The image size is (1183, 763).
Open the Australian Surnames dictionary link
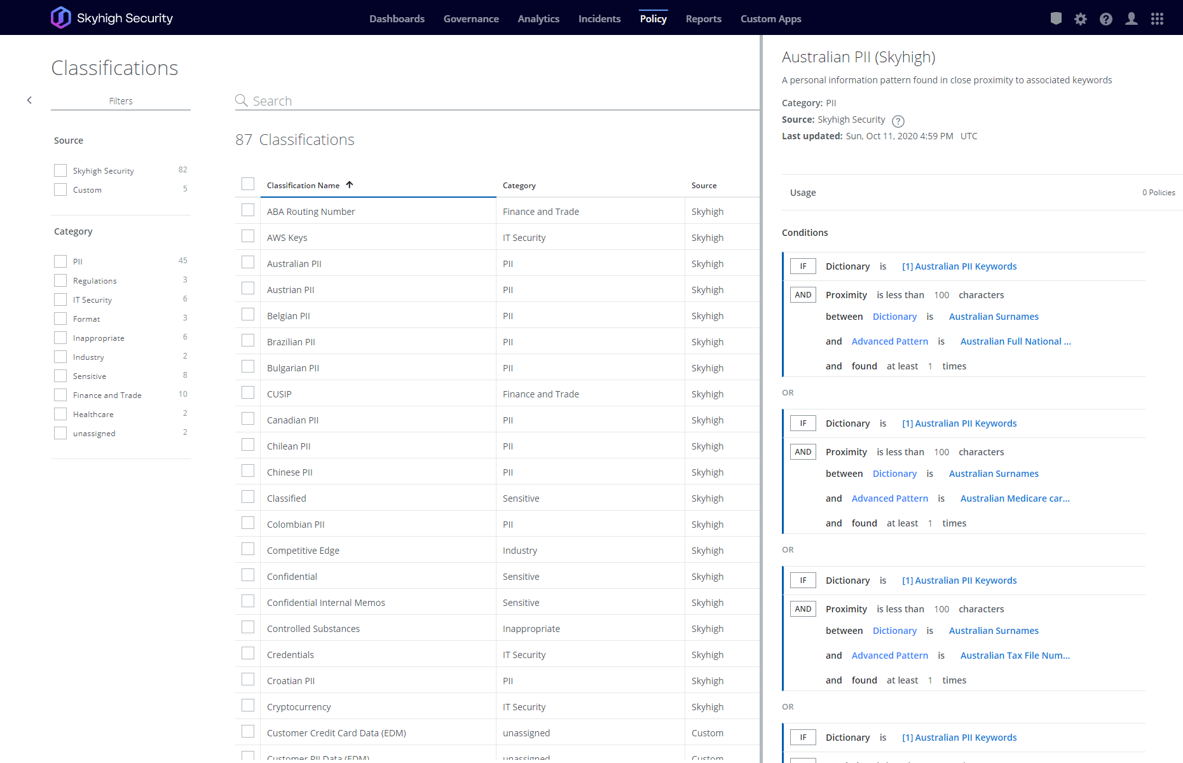(993, 317)
